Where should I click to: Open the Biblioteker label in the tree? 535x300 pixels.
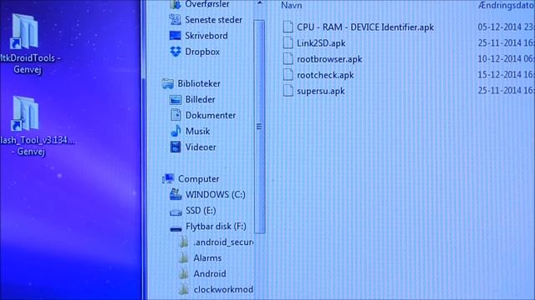point(199,83)
